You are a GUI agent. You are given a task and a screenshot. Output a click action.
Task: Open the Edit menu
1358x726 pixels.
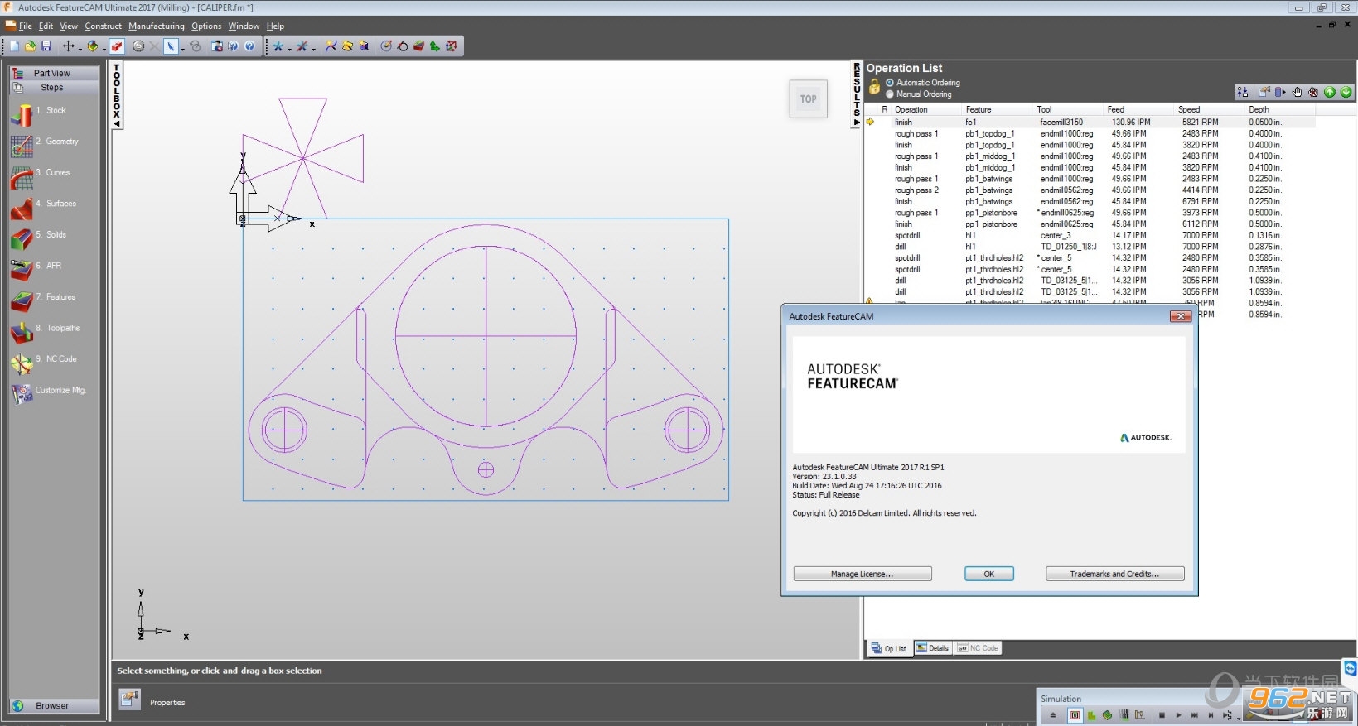pos(46,26)
